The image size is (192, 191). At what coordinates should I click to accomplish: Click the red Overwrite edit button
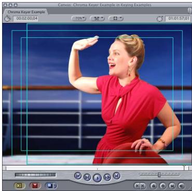(35, 186)
